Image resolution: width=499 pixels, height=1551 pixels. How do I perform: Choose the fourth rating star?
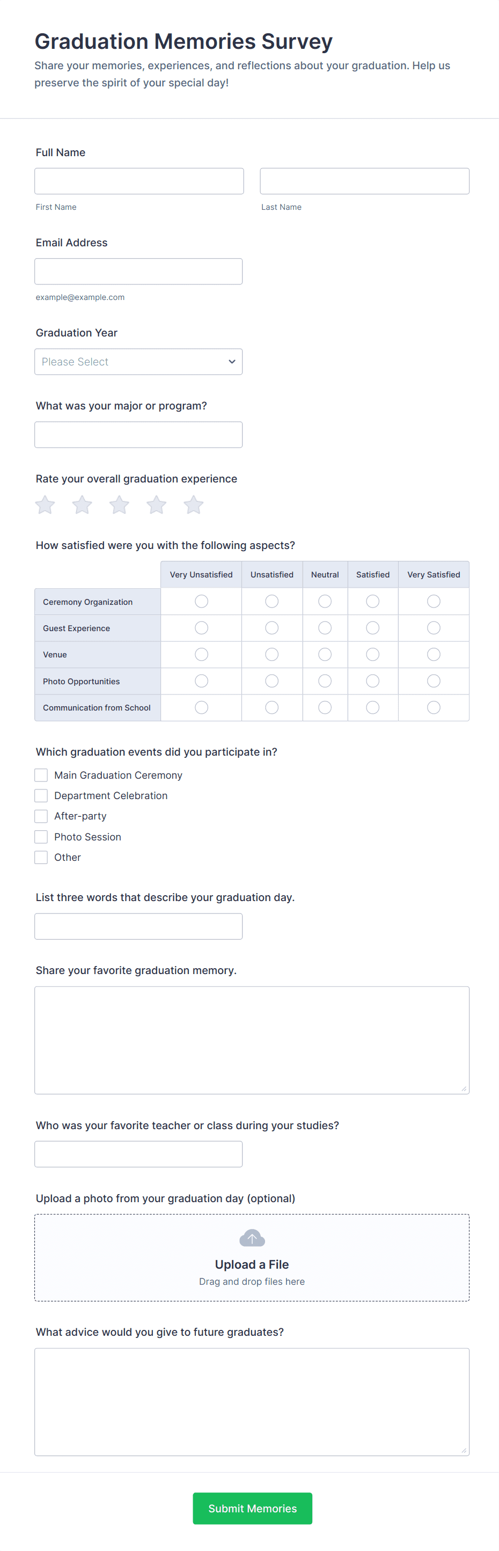point(157,504)
